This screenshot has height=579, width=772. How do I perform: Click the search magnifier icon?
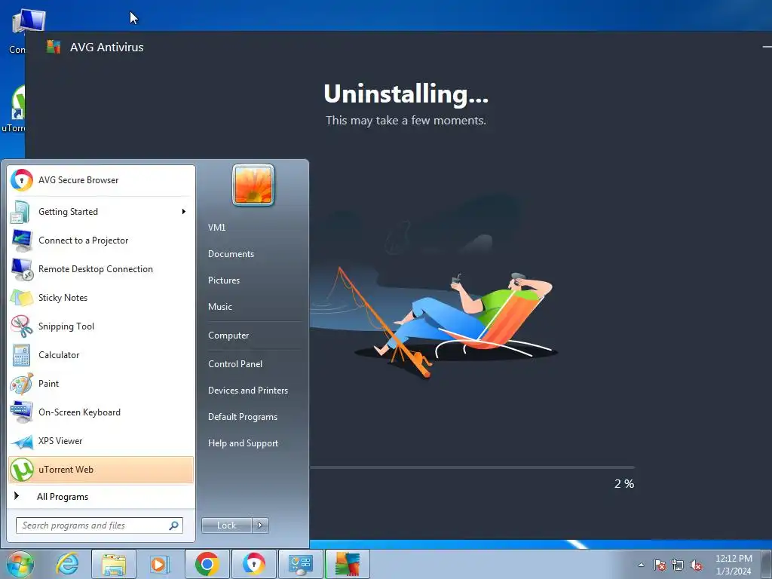coord(174,525)
